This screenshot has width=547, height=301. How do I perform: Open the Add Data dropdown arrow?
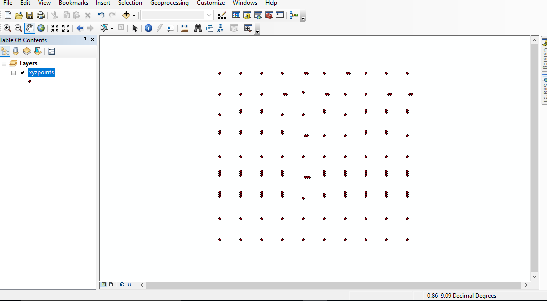(134, 16)
